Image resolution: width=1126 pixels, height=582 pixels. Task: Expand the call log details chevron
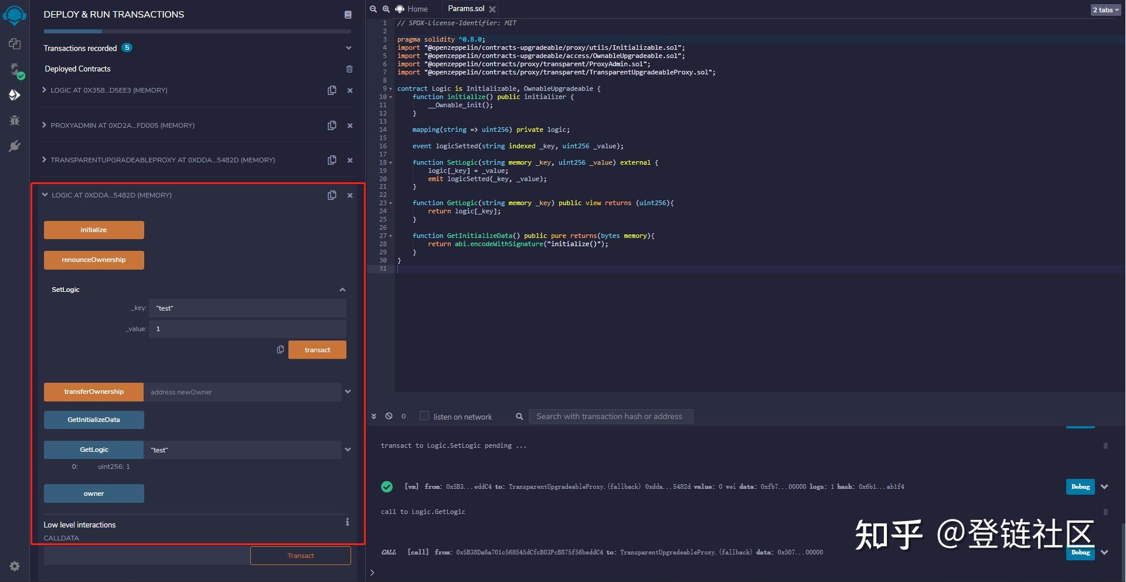1104,553
